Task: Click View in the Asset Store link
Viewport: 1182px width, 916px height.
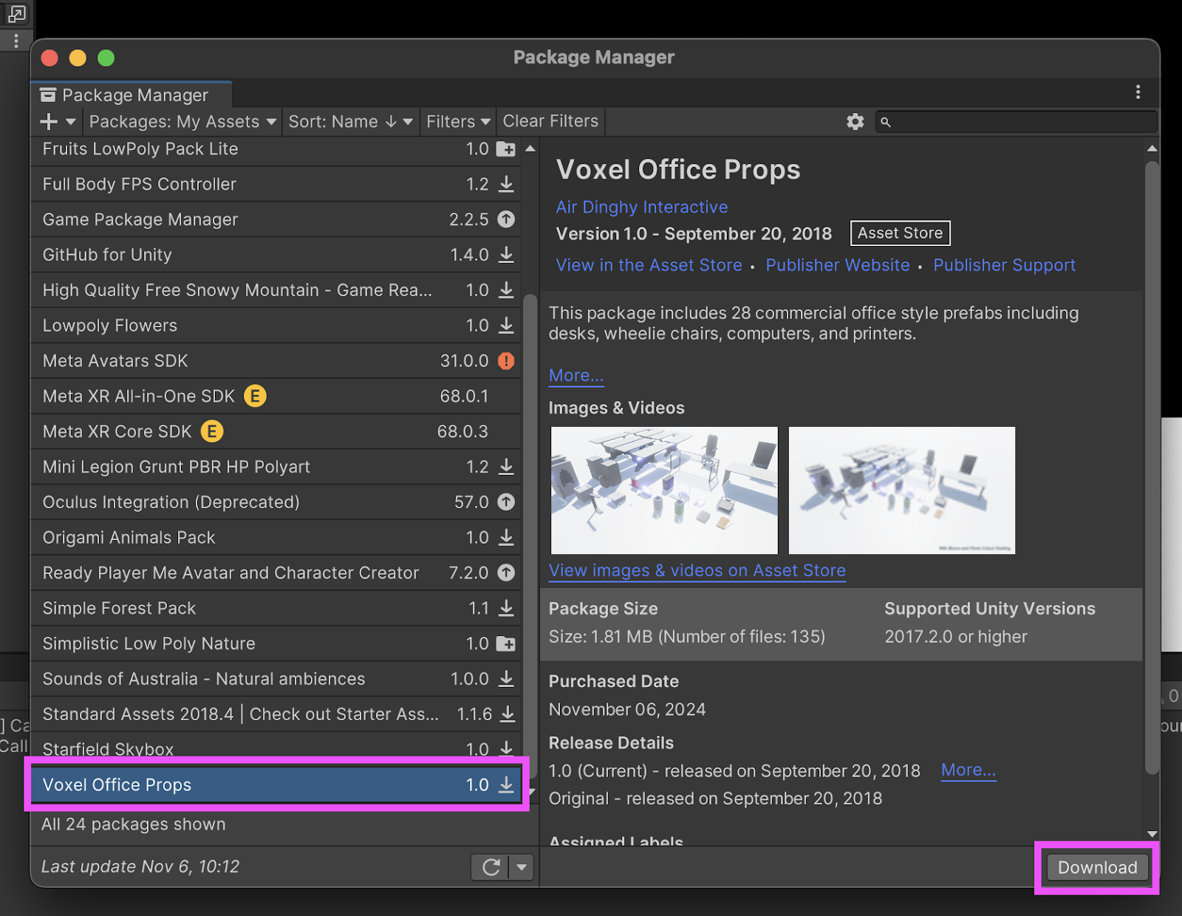Action: pyautogui.click(x=649, y=265)
